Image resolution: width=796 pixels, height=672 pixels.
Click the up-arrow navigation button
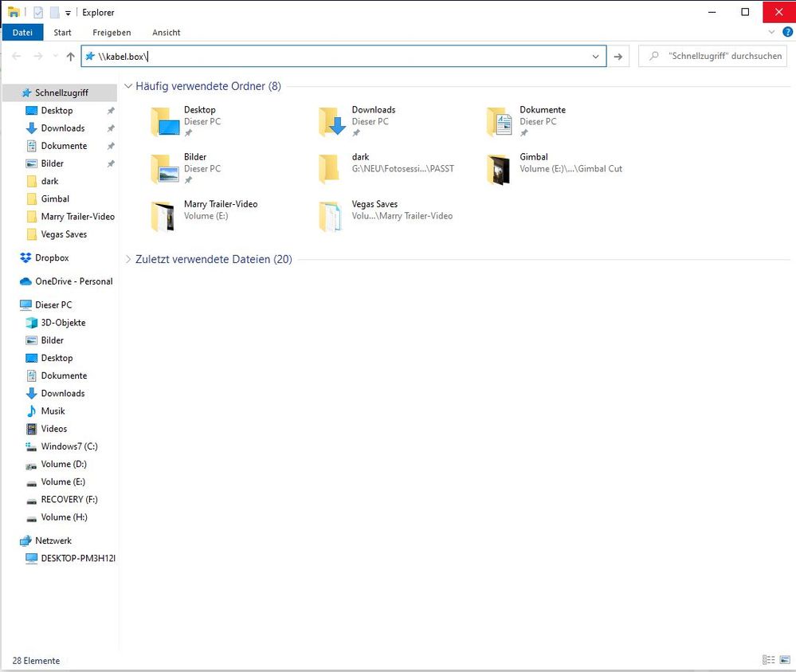click(x=71, y=57)
